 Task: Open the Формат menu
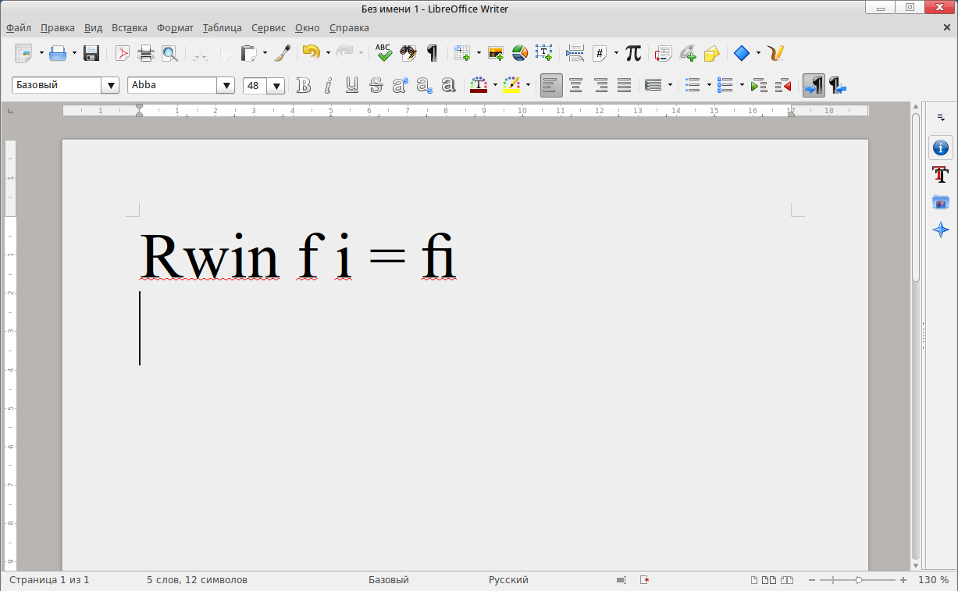(x=175, y=27)
